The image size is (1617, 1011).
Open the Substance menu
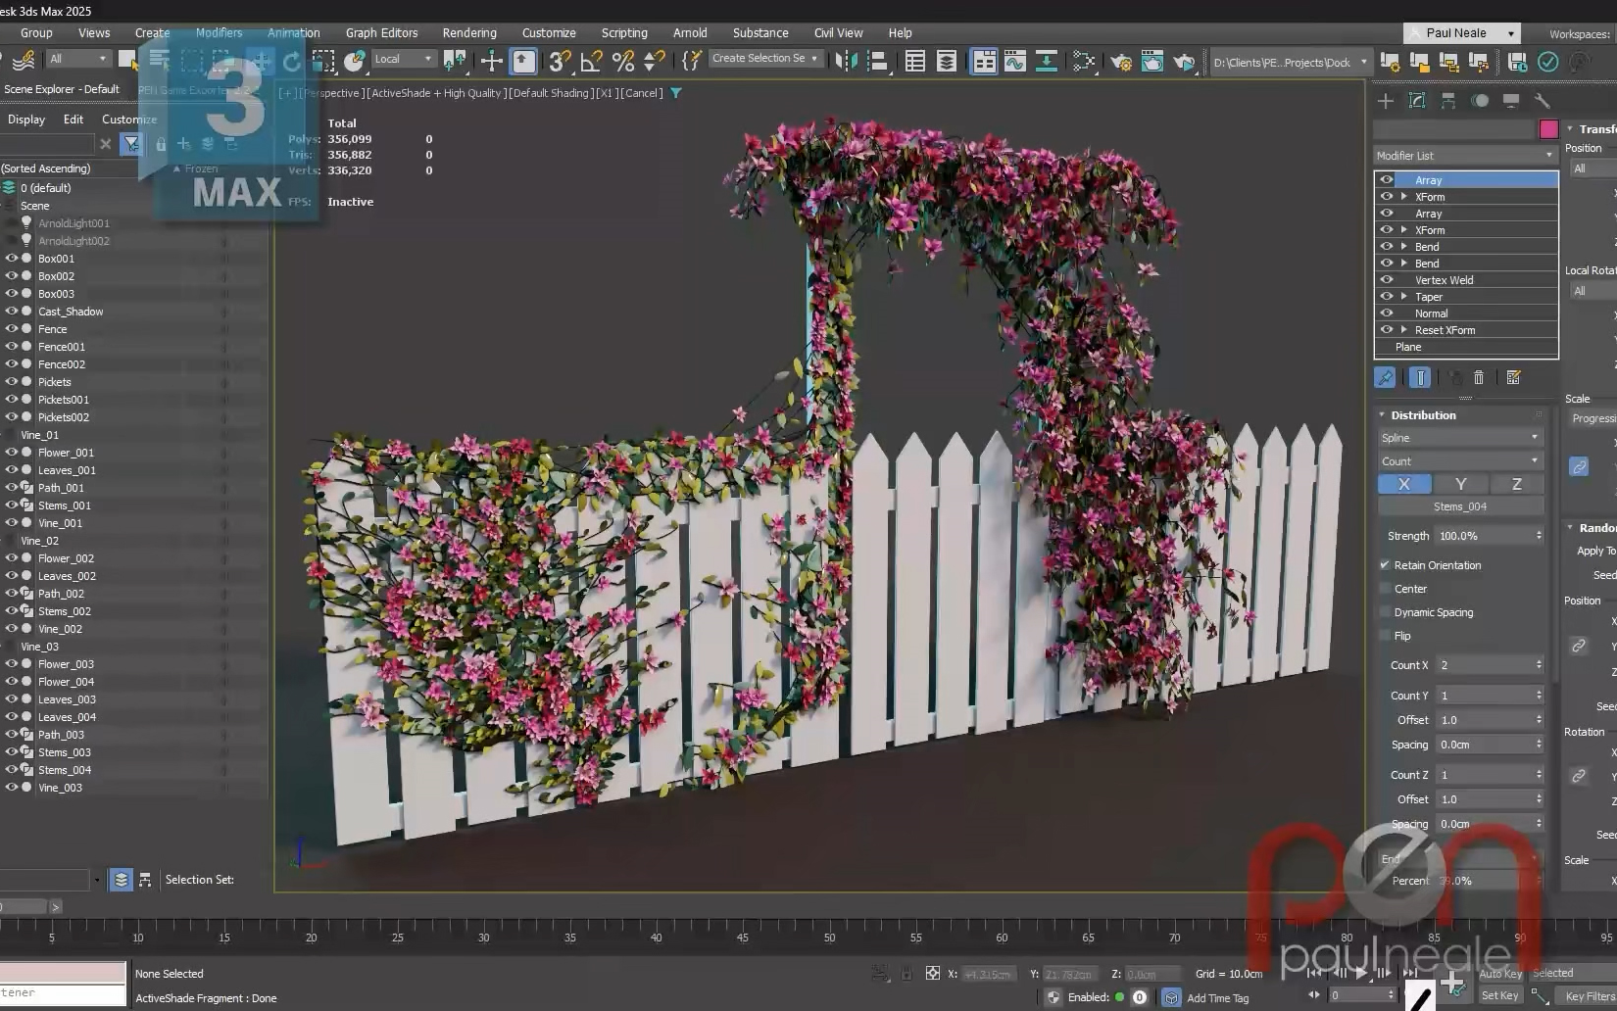[760, 32]
